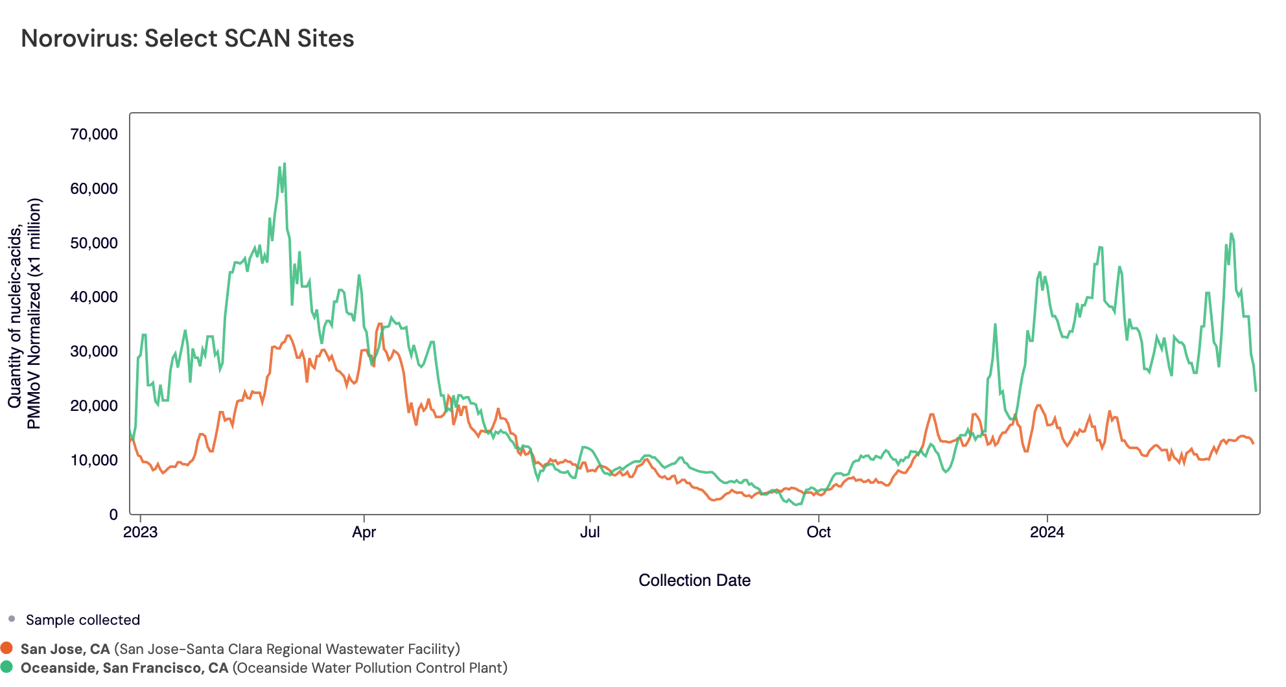This screenshot has height=687, width=1286.
Task: Click the 50,000 y-axis label
Action: pos(94,243)
